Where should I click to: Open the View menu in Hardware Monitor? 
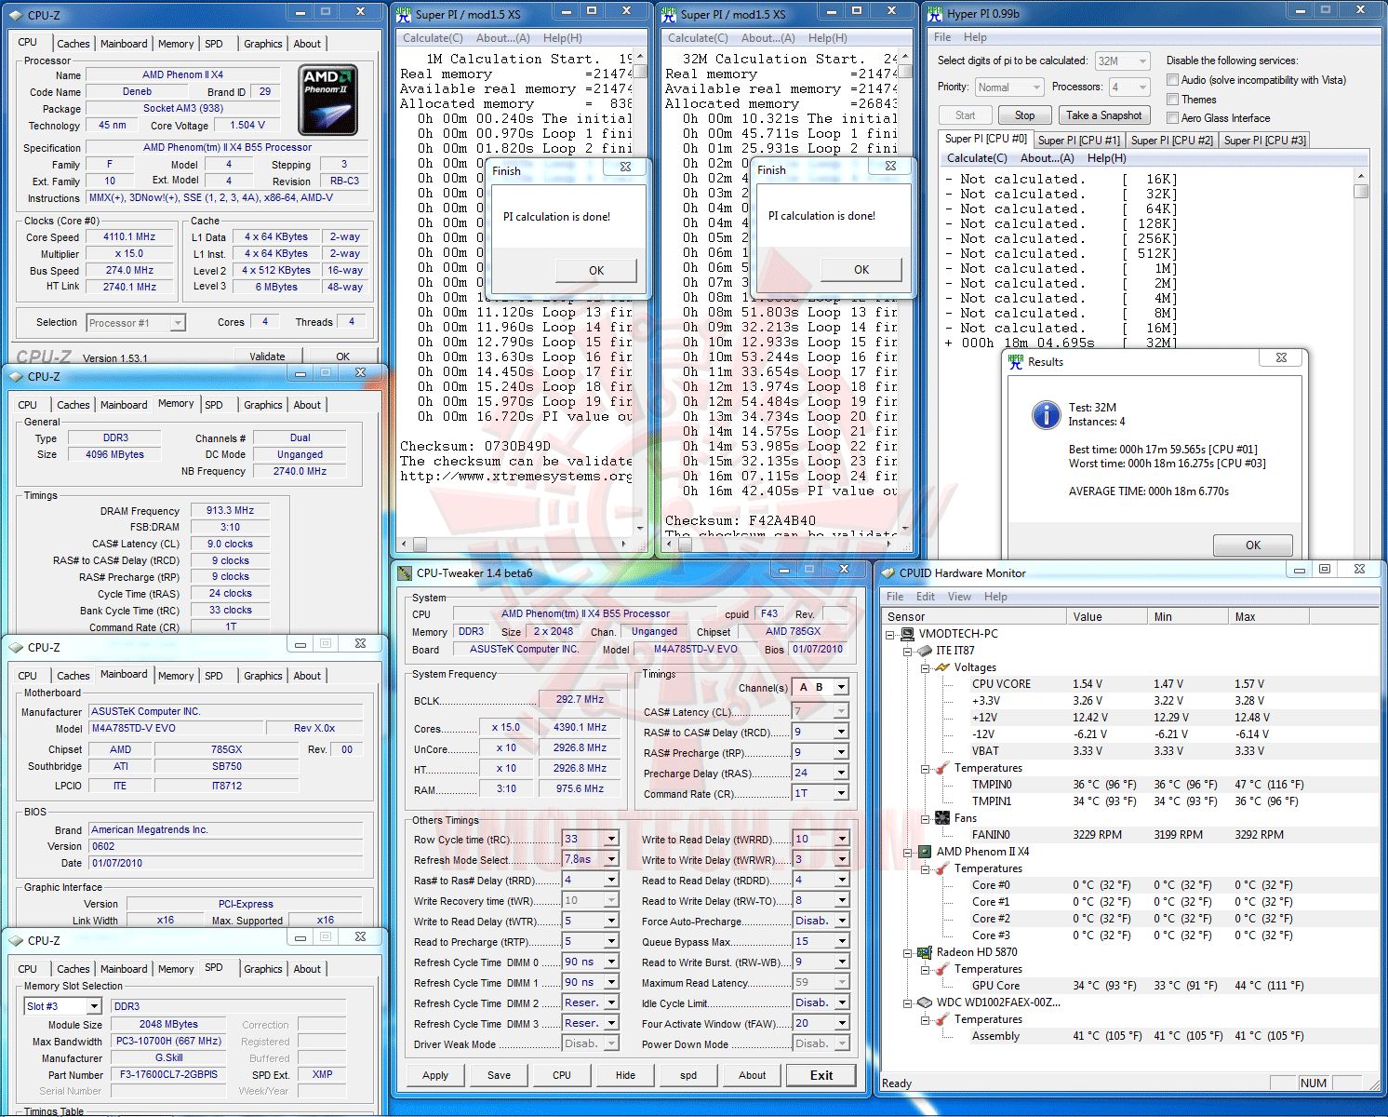[959, 597]
